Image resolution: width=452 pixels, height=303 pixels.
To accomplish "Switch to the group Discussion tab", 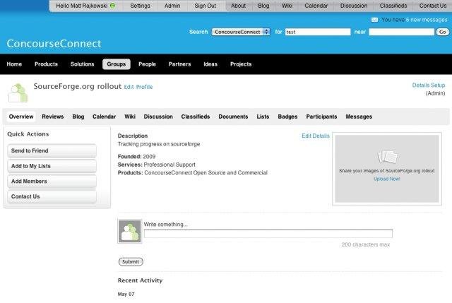I will click(x=158, y=117).
